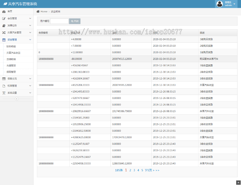Expand the 系统设置 menu chevron
The image size is (241, 185).
click(30, 93)
